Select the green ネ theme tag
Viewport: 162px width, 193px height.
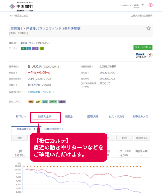(23, 48)
